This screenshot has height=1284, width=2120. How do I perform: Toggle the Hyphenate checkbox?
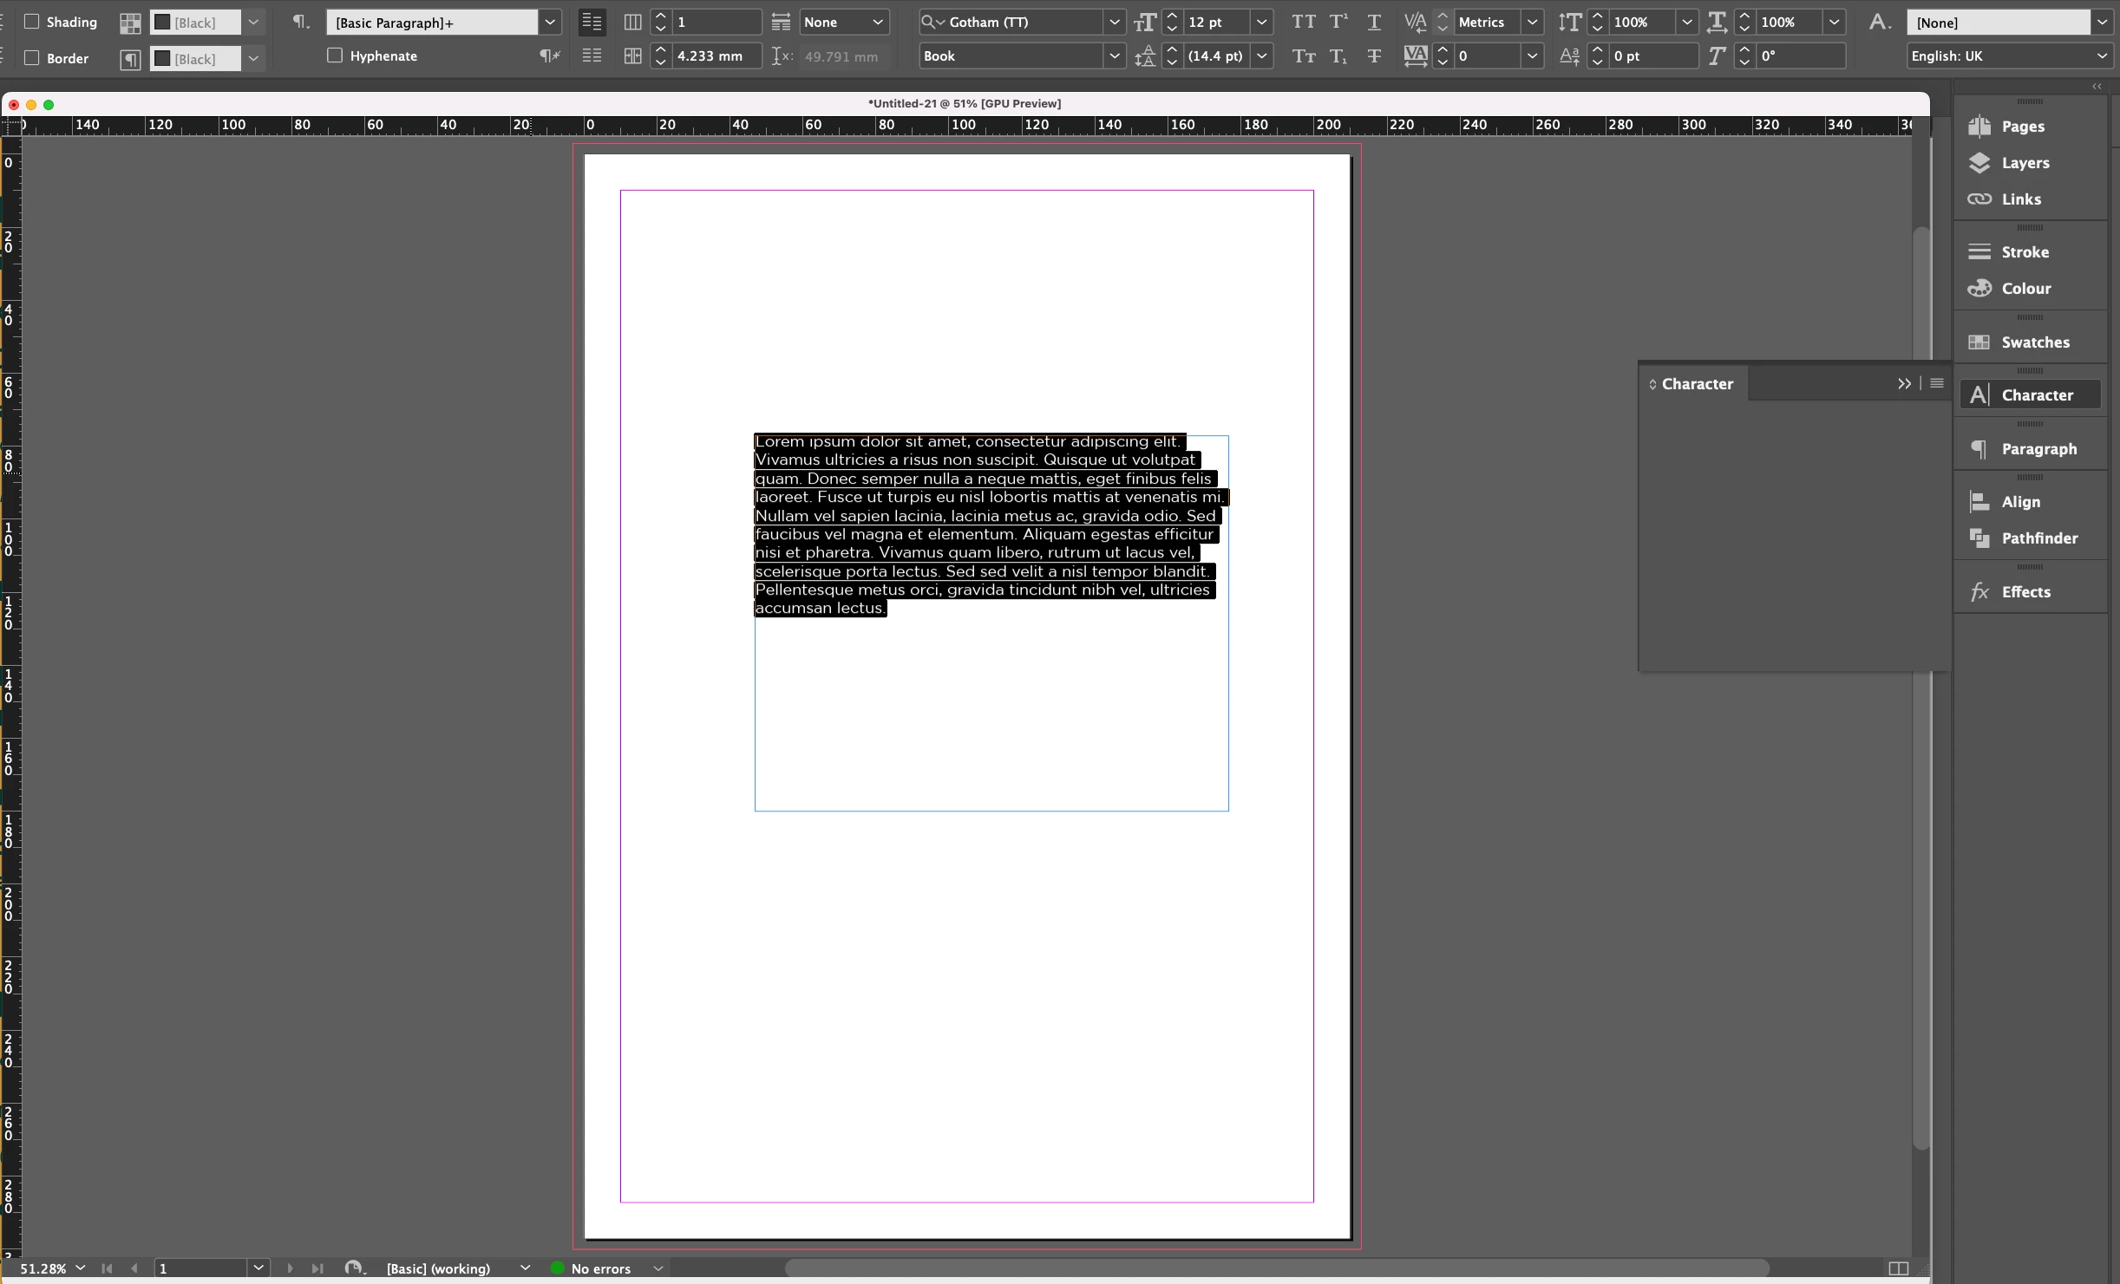pyautogui.click(x=335, y=55)
